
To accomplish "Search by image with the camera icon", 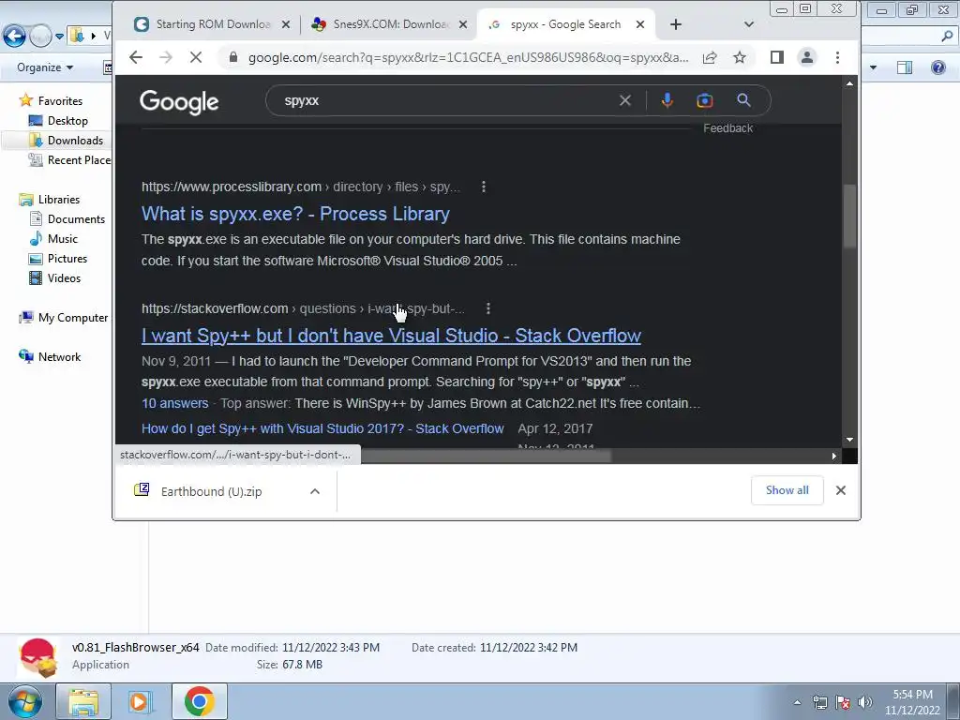I will tap(705, 100).
